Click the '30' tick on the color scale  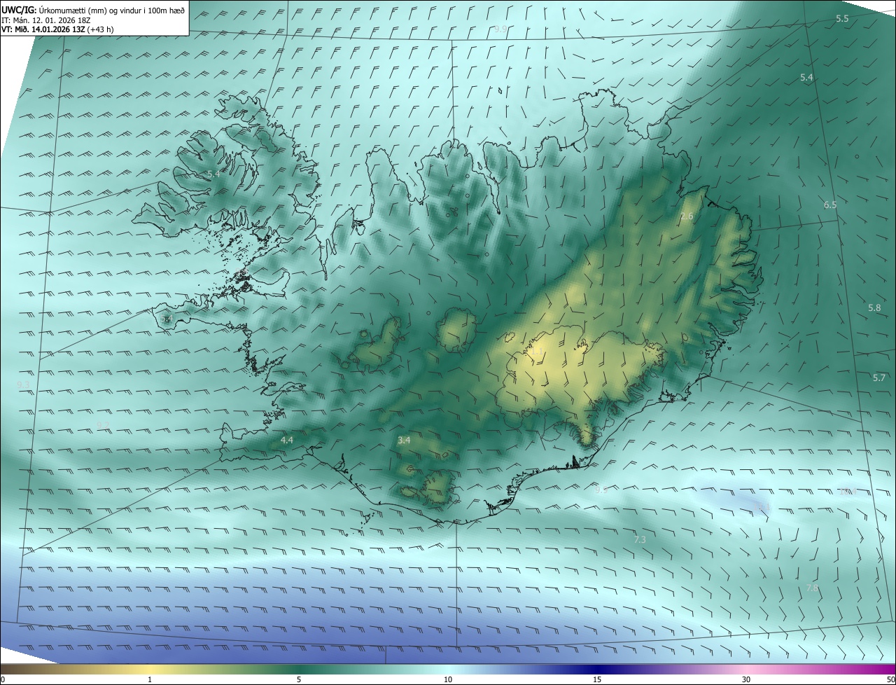click(746, 679)
